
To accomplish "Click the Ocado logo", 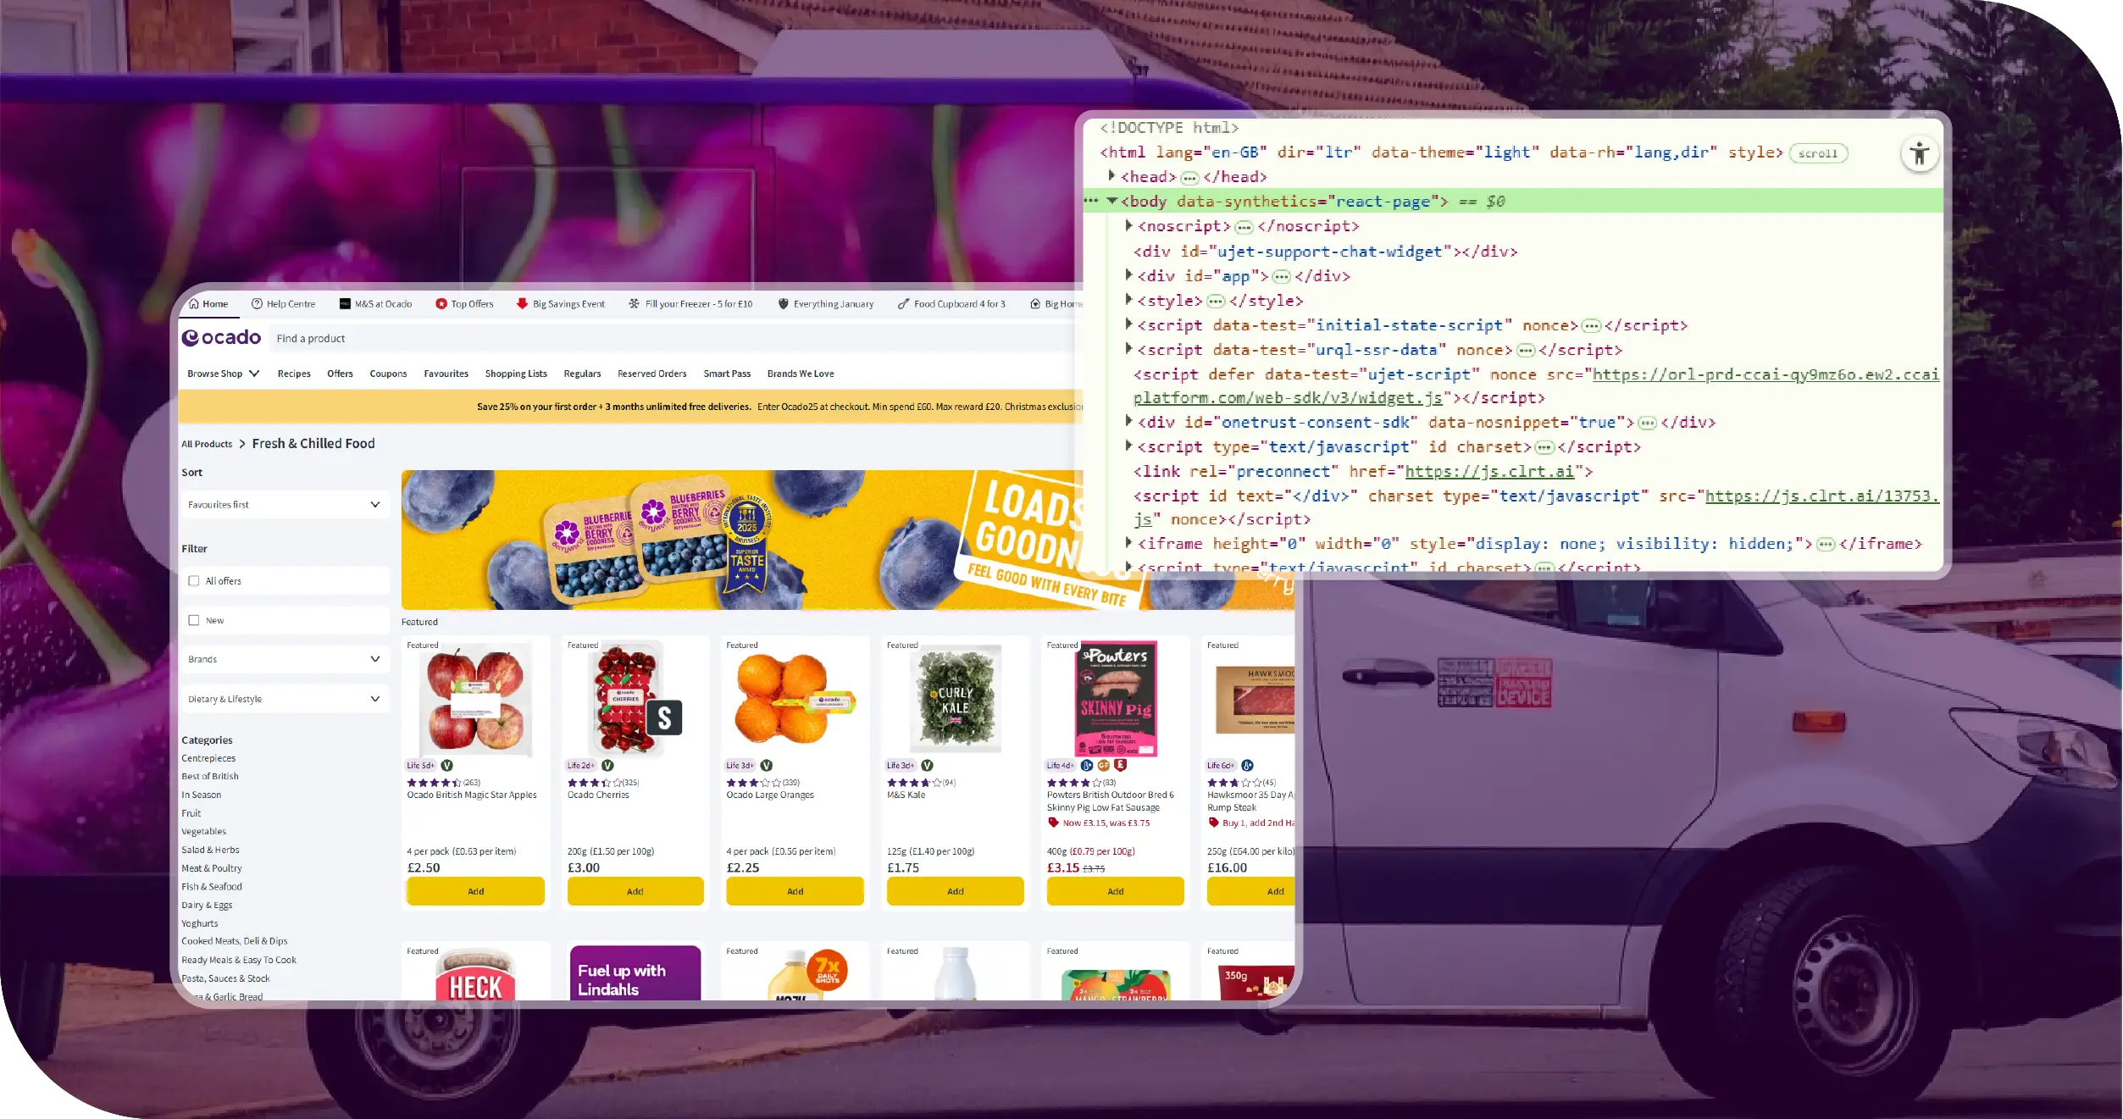I will coord(221,337).
